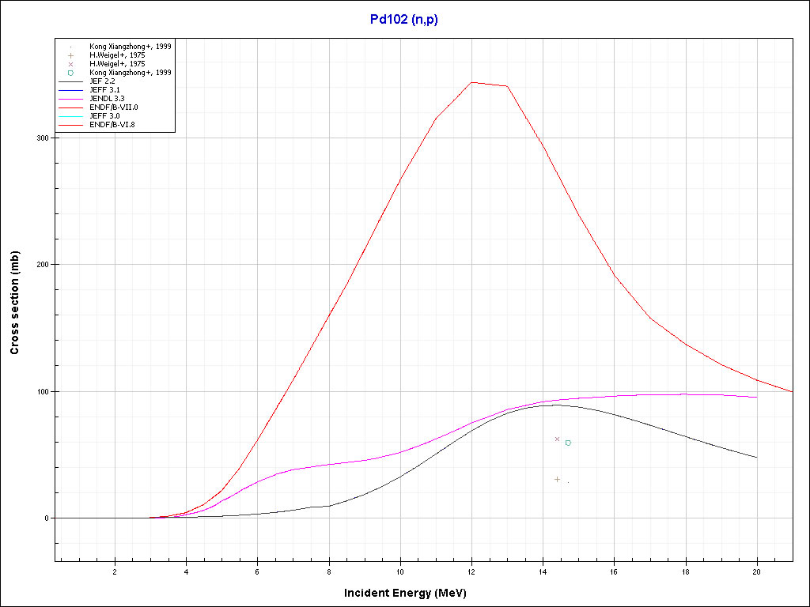
Task: Click the x marker icon in the legend
Action: tap(70, 64)
